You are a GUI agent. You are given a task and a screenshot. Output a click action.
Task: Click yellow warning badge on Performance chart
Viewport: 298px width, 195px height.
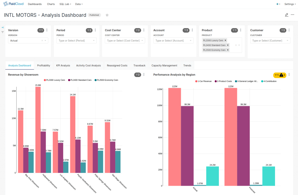point(280,75)
